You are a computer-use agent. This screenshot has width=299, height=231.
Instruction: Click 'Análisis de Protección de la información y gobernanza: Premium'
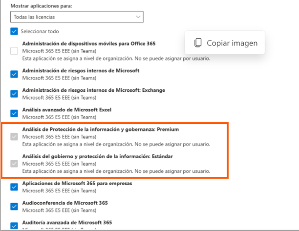101,129
